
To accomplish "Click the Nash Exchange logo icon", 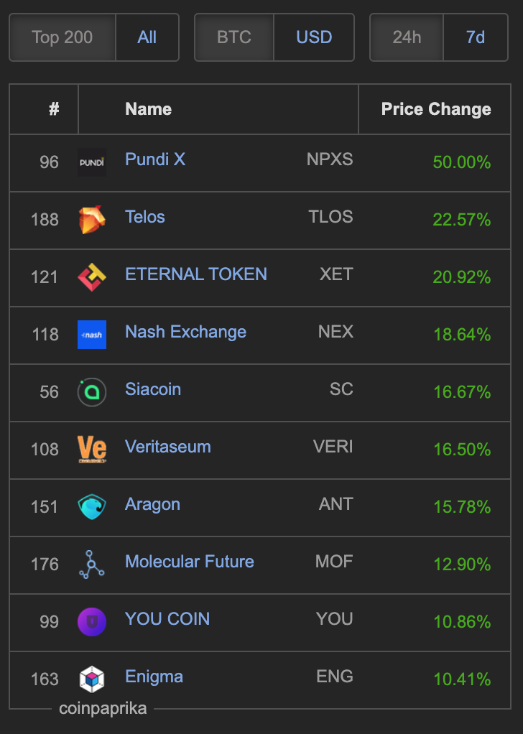I will [92, 335].
